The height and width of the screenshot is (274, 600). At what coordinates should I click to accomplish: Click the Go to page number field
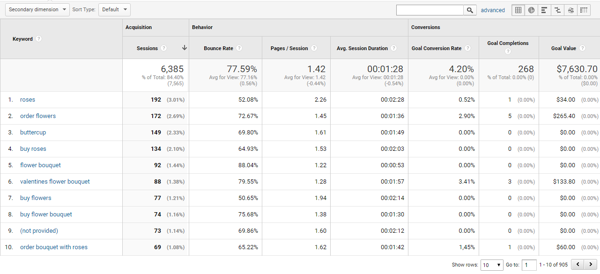(x=529, y=265)
